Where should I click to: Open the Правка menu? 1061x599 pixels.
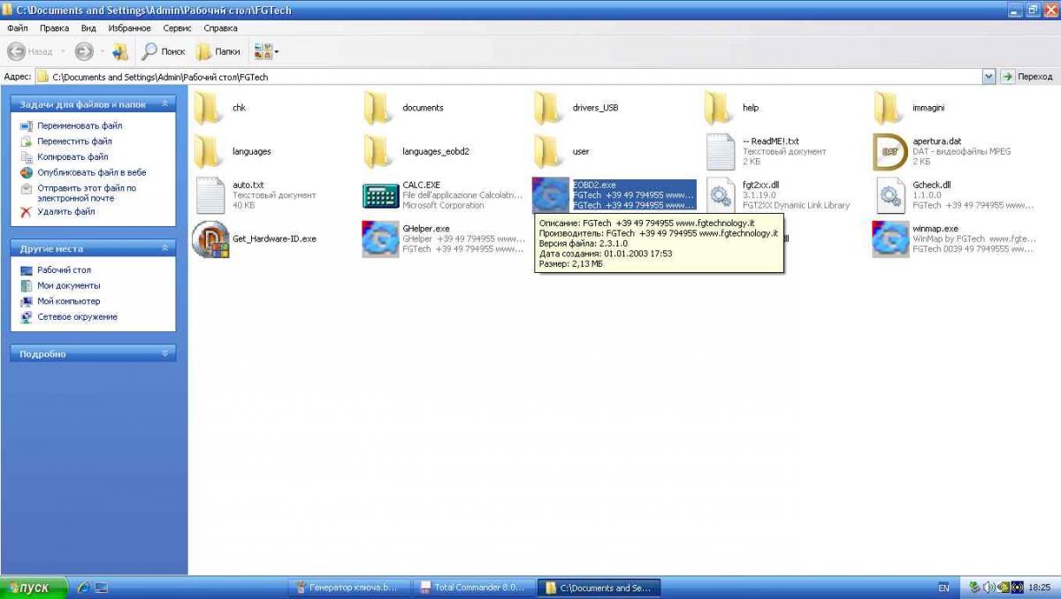54,28
